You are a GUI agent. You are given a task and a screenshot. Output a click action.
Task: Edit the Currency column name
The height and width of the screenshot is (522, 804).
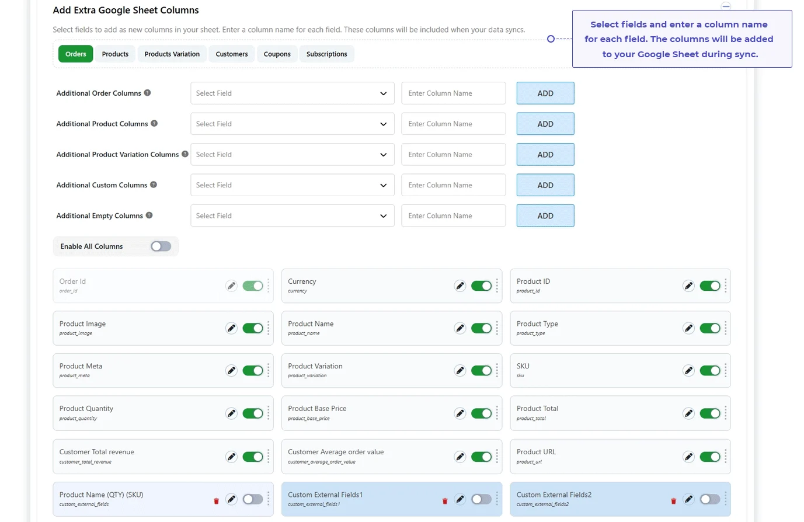460,286
